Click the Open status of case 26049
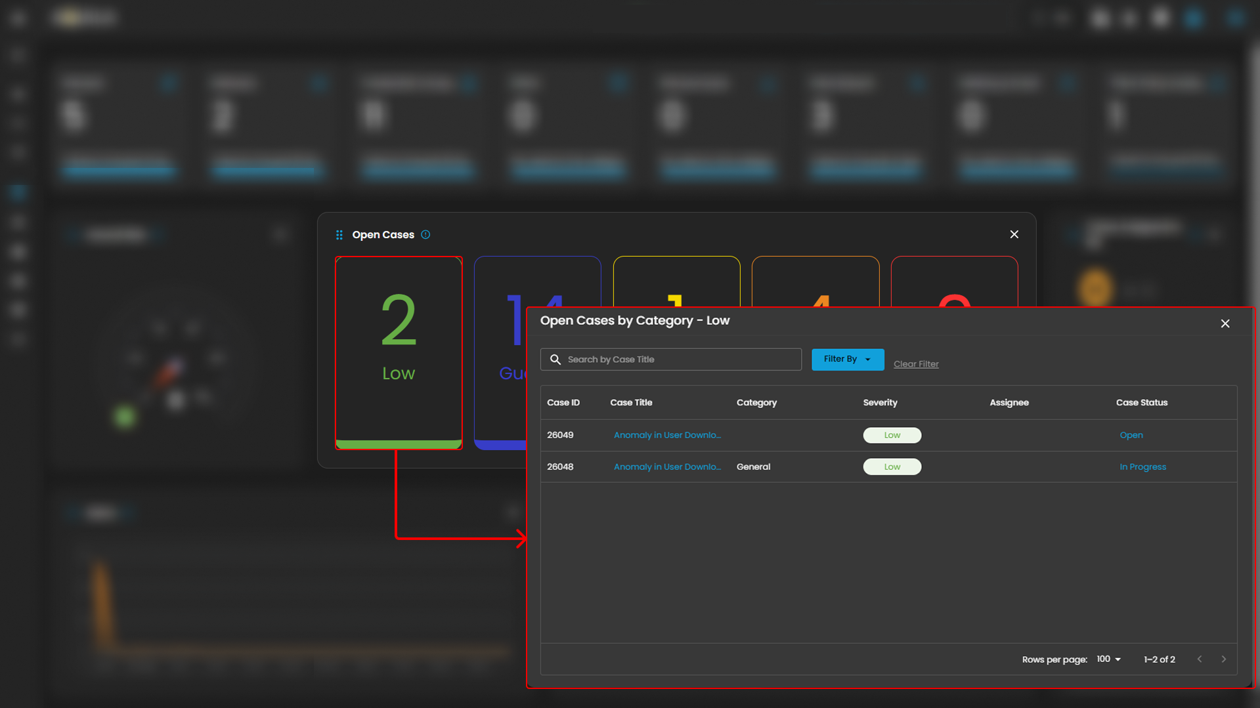The image size is (1260, 708). tap(1131, 435)
